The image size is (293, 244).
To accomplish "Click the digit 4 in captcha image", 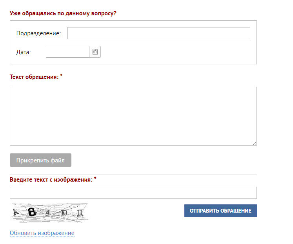I will [x=48, y=213].
